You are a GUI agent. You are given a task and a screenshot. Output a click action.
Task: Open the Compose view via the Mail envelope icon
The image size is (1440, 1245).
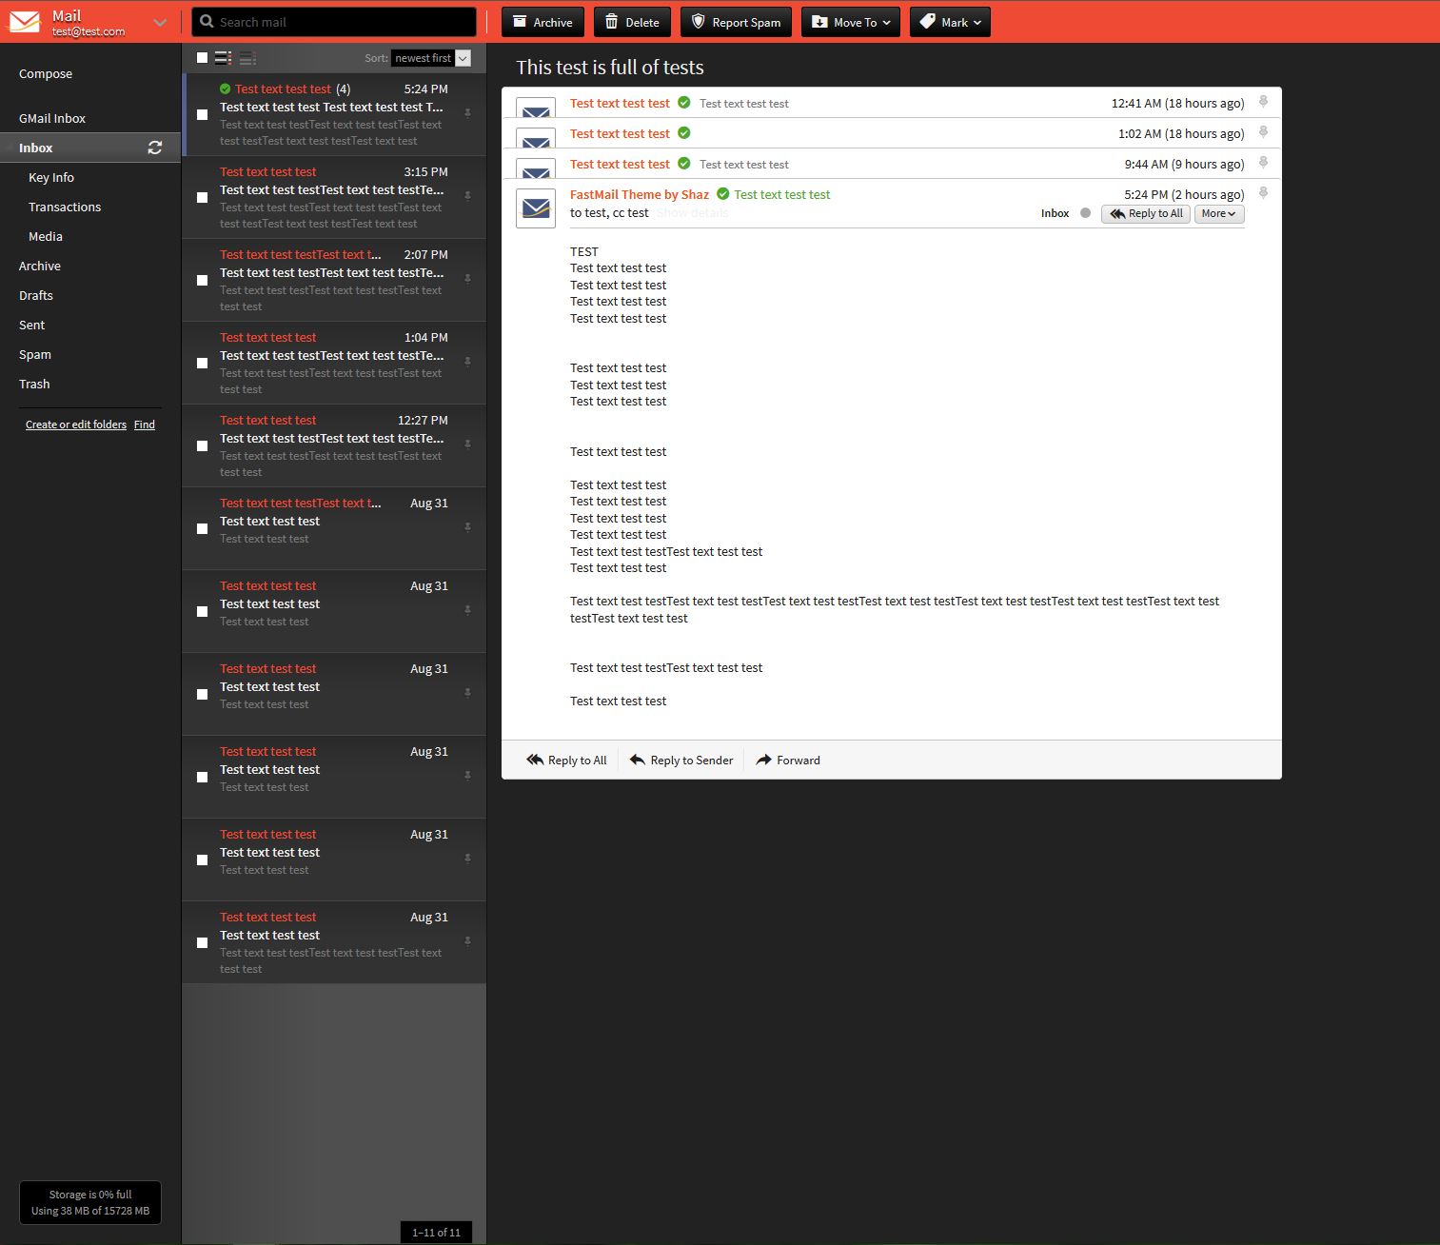point(25,21)
